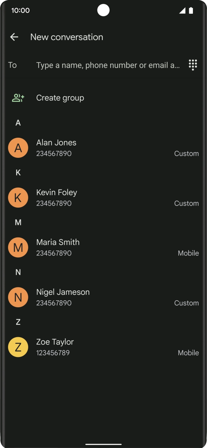The width and height of the screenshot is (207, 448).
Task: Select Create group option
Action: pyautogui.click(x=60, y=98)
